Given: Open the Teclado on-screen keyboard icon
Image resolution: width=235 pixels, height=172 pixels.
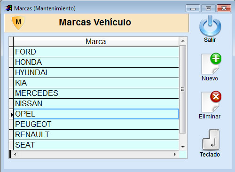Looking at the screenshot, I should [x=211, y=140].
